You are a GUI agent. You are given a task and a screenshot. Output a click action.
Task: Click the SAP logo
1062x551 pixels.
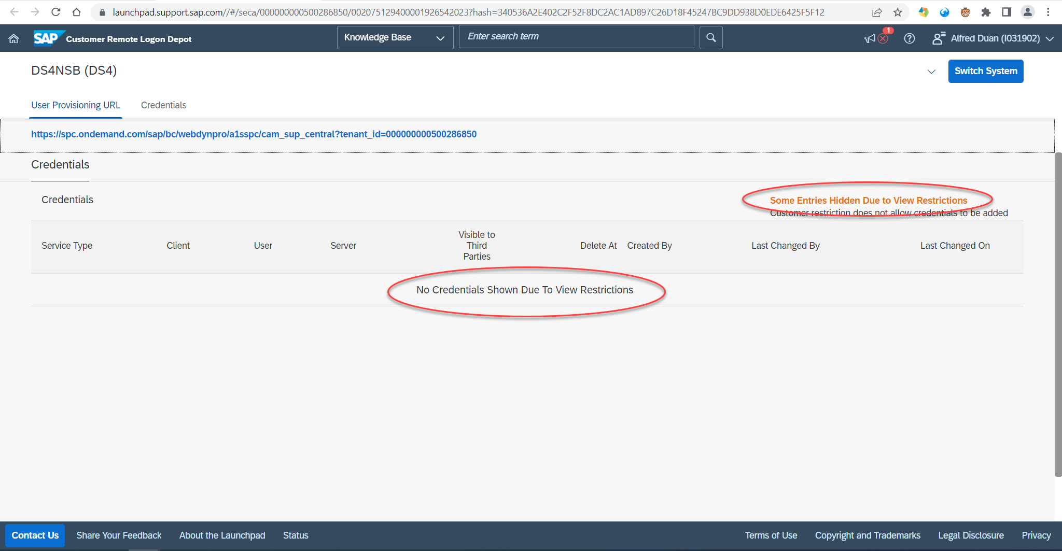[49, 38]
